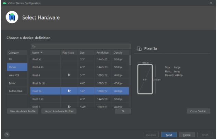217x139 pixels.
Task: Click the Previous button
Action: click(x=151, y=135)
